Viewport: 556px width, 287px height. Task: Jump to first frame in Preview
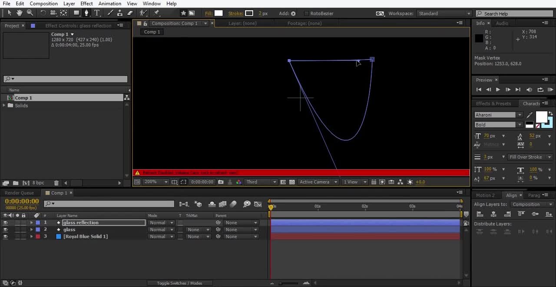pos(479,90)
